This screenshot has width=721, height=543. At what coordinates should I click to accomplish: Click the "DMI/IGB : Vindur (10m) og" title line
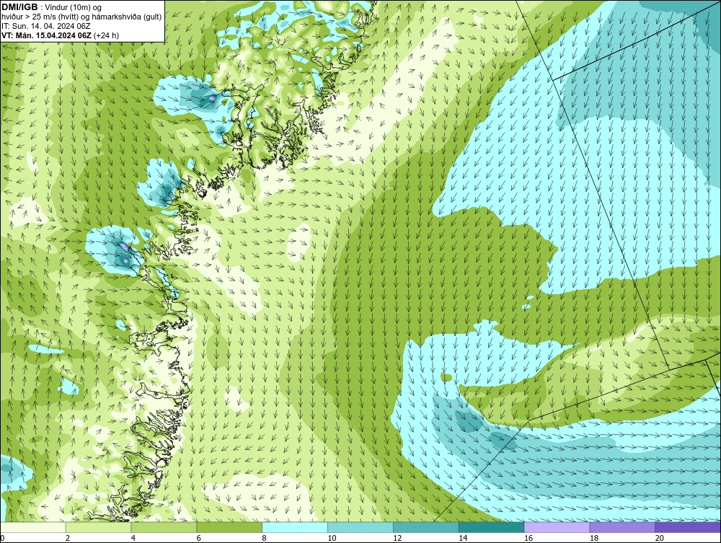pos(51,7)
